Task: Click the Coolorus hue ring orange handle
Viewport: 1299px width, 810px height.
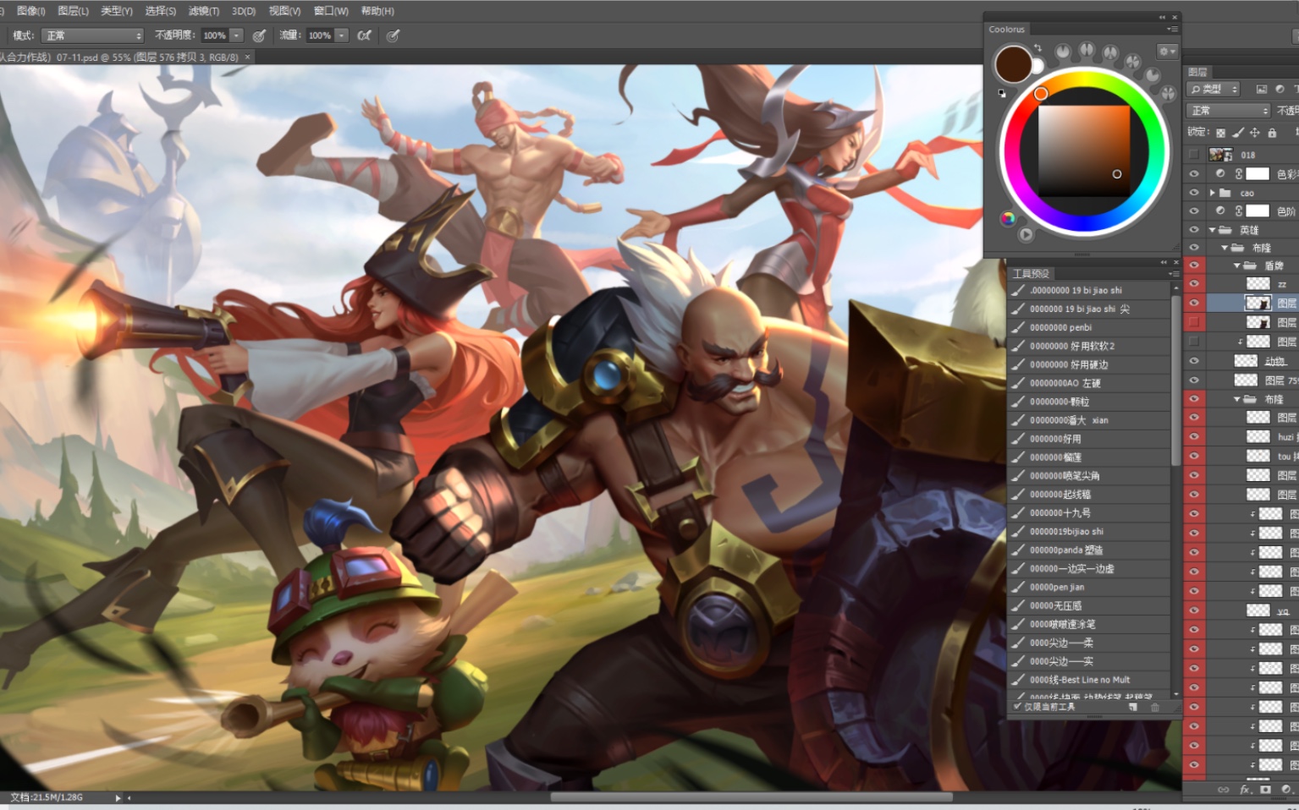Action: tap(1041, 94)
